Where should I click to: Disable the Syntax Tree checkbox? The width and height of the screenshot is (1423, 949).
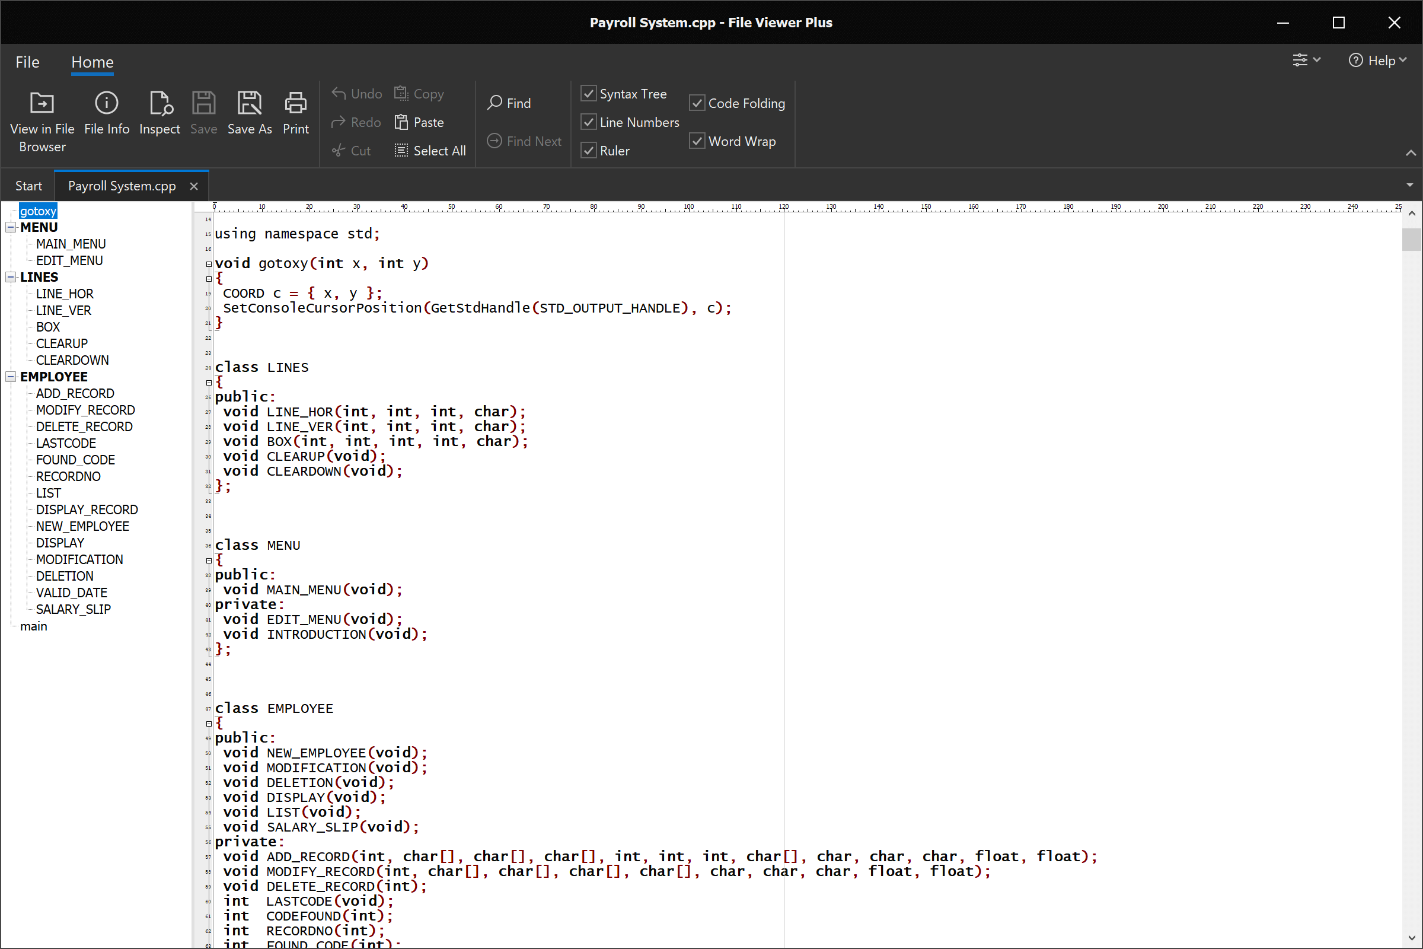click(588, 93)
